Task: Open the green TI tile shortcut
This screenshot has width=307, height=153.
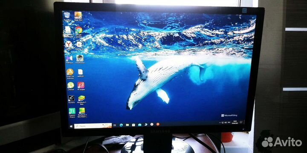Action: click(x=72, y=113)
